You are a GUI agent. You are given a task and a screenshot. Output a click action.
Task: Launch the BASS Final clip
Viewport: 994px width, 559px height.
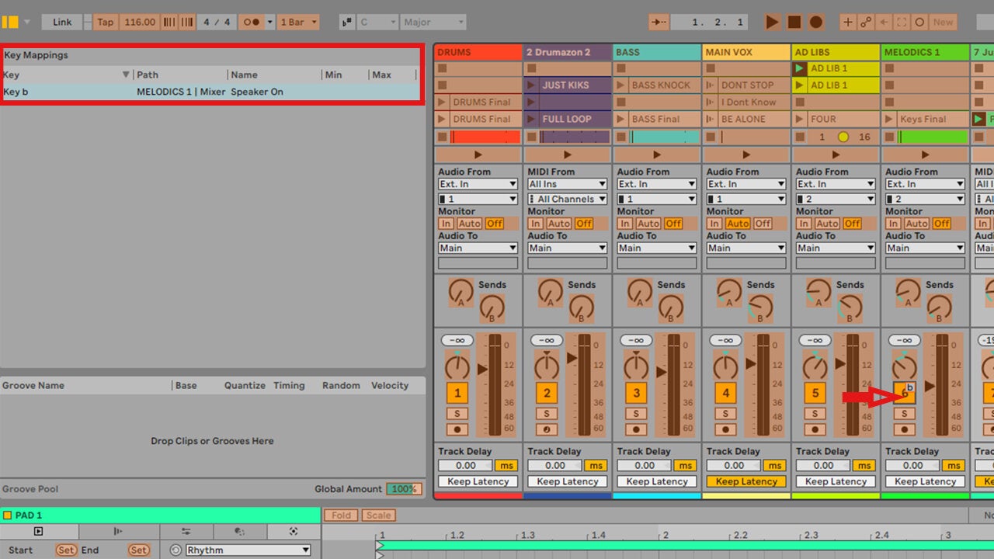click(x=621, y=119)
